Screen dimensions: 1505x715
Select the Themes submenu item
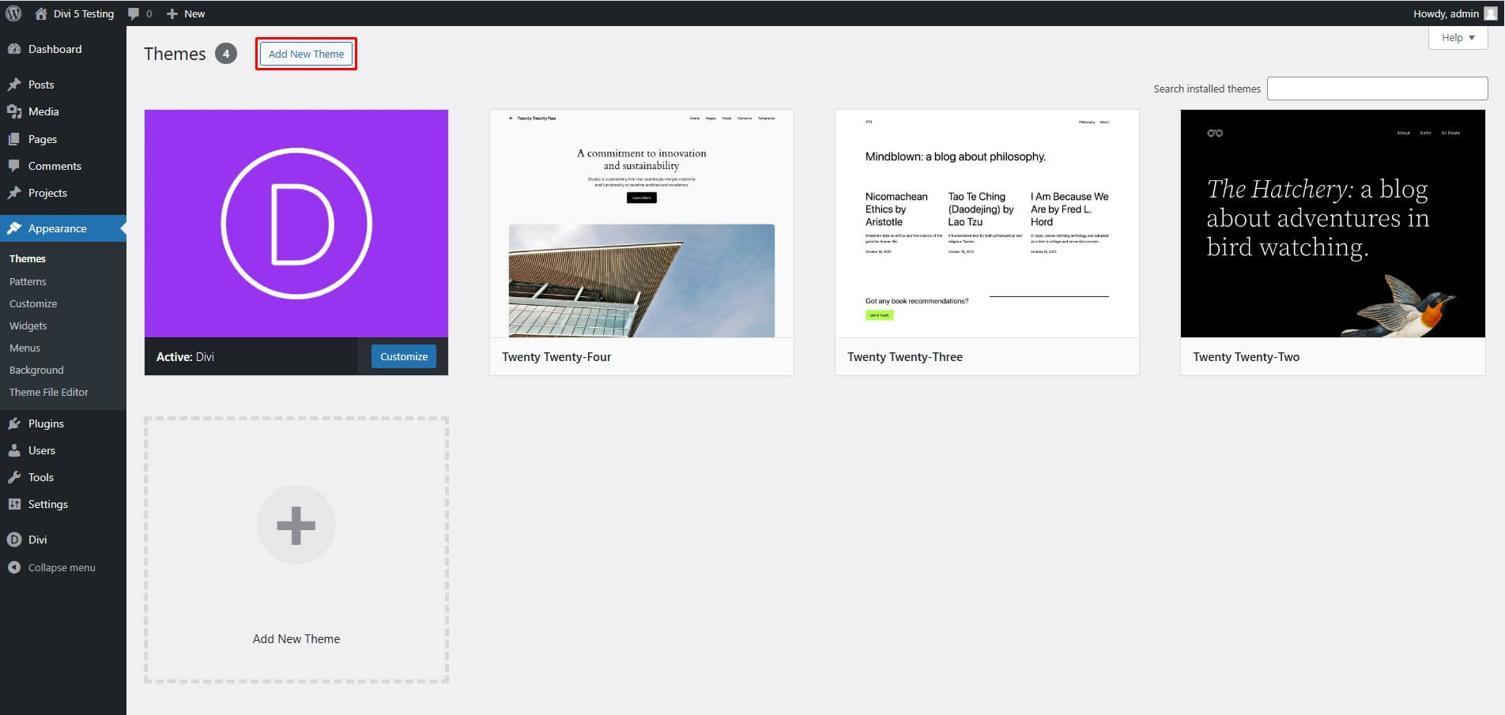click(28, 258)
